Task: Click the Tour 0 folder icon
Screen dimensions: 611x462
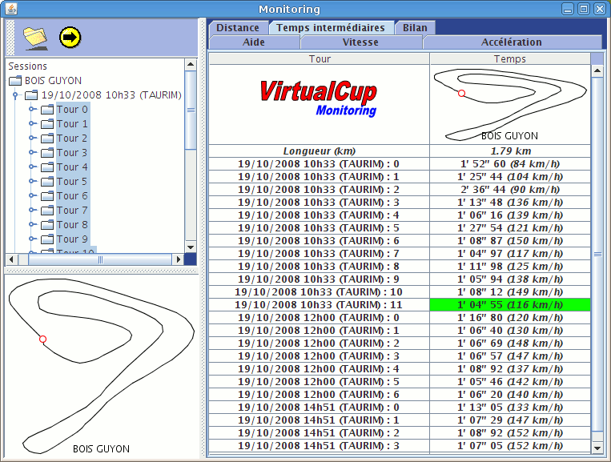Action: tap(47, 110)
